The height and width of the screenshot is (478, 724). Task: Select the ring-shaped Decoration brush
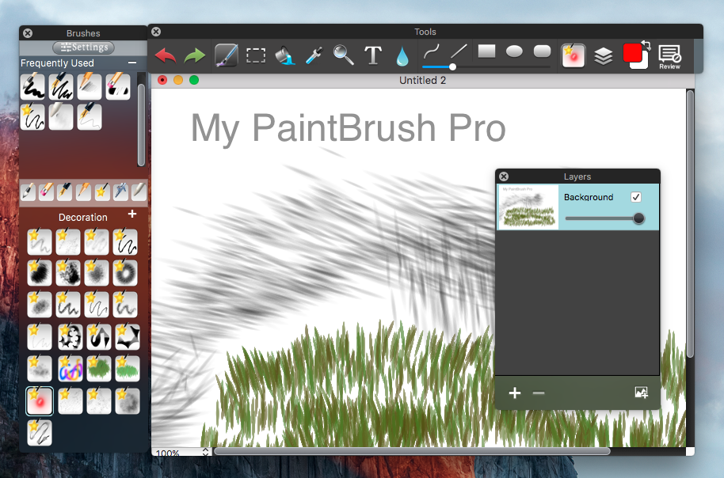pos(126,273)
